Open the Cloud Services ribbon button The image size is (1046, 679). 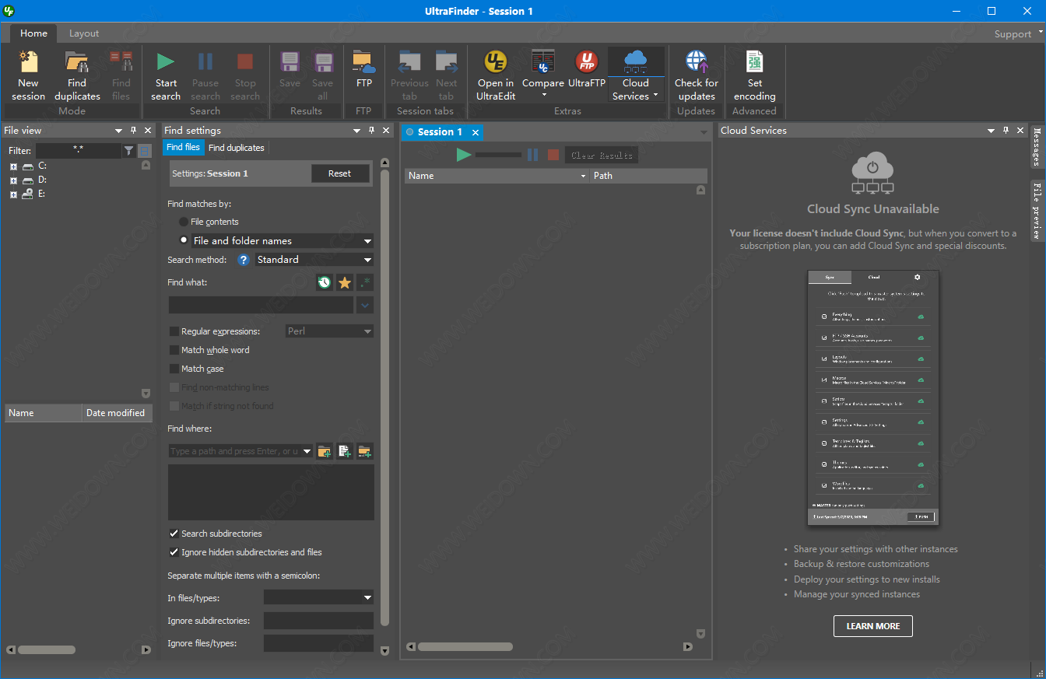point(635,75)
